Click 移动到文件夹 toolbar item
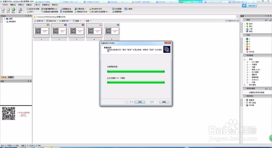The image size is (272, 148). coord(95,9)
